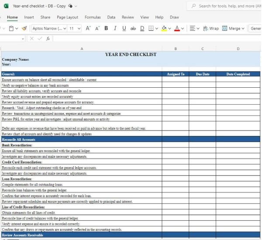Click the Increase font size icon
Viewport: 262px width, 240px height.
point(88,28)
